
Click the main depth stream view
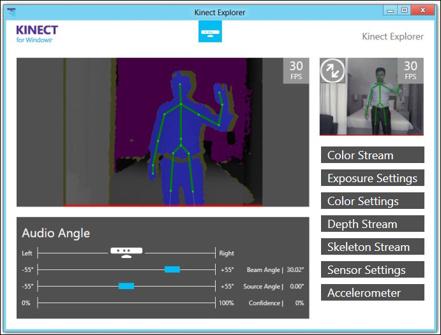[163, 132]
